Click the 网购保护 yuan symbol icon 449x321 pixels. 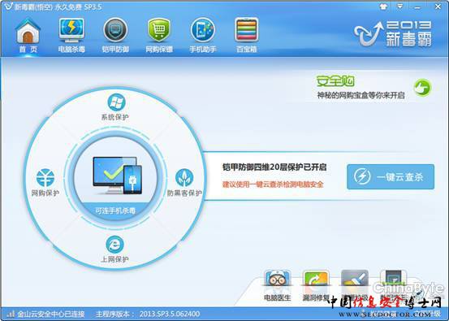(45, 178)
